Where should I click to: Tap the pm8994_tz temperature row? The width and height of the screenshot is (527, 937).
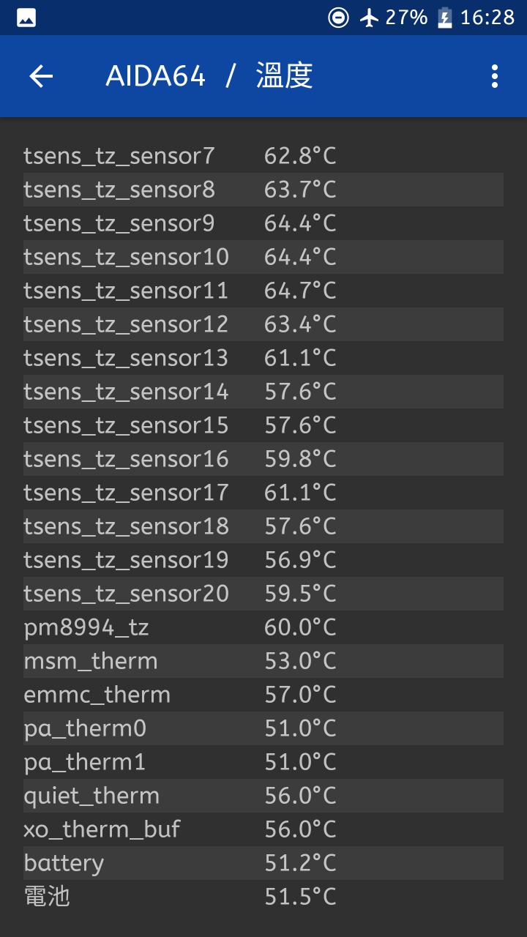pyautogui.click(x=263, y=627)
